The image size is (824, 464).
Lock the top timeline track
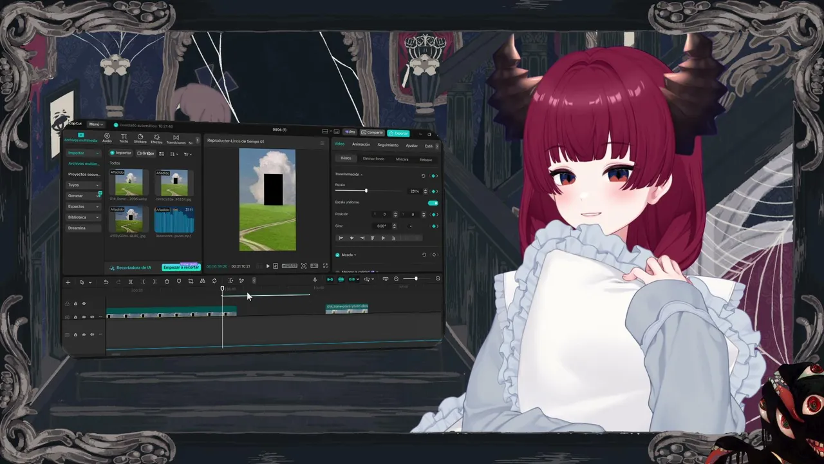(75, 304)
